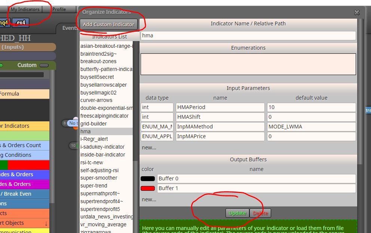The width and height of the screenshot is (371, 233).
Task: Edit HMAPeriod default value 10
Action: [312, 107]
